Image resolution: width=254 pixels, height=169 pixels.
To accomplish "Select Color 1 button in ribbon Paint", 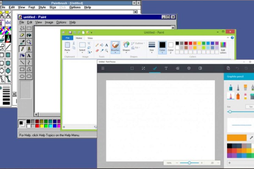I will 162,47.
